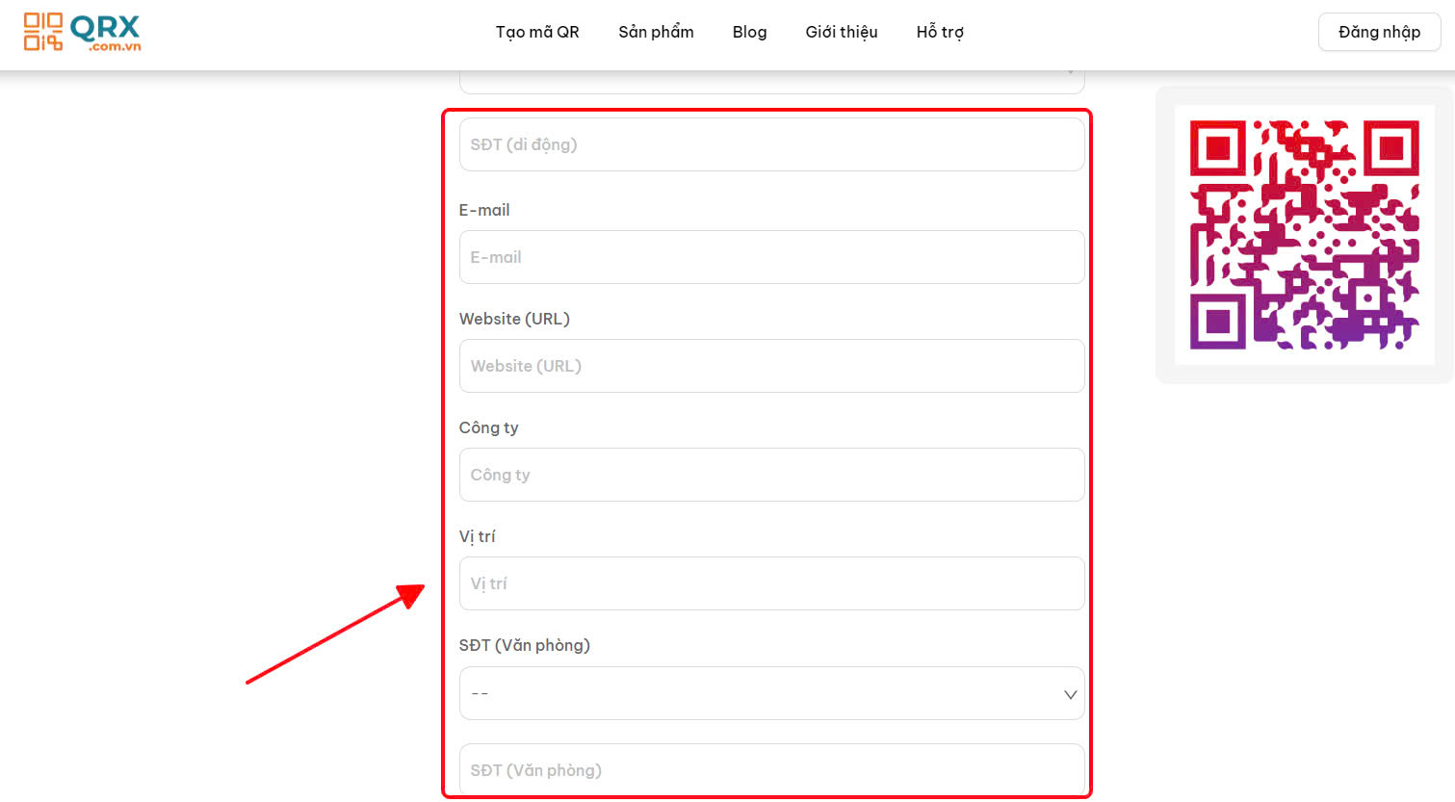Click into the E-mail input field

point(772,257)
